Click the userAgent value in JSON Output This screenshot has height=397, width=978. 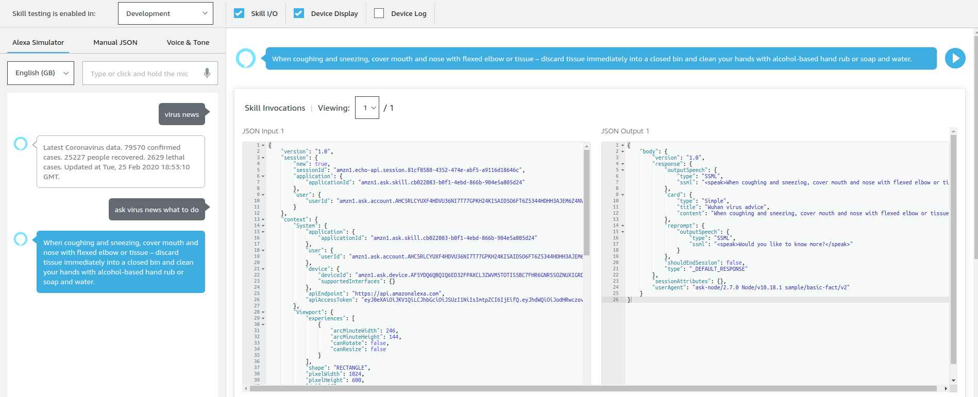pyautogui.click(x=771, y=287)
